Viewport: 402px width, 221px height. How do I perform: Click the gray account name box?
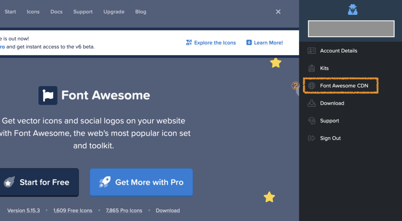[351, 29]
